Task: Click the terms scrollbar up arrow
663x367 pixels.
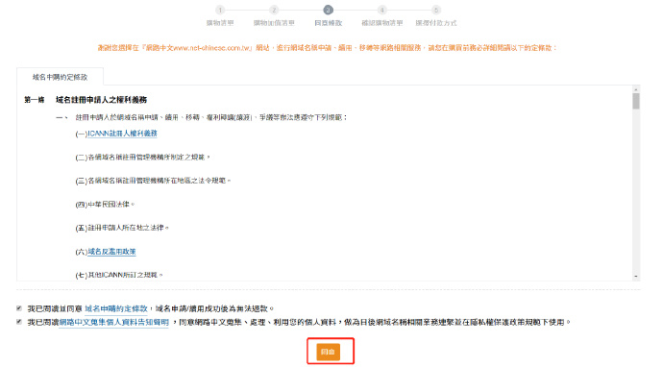Action: tap(636, 89)
